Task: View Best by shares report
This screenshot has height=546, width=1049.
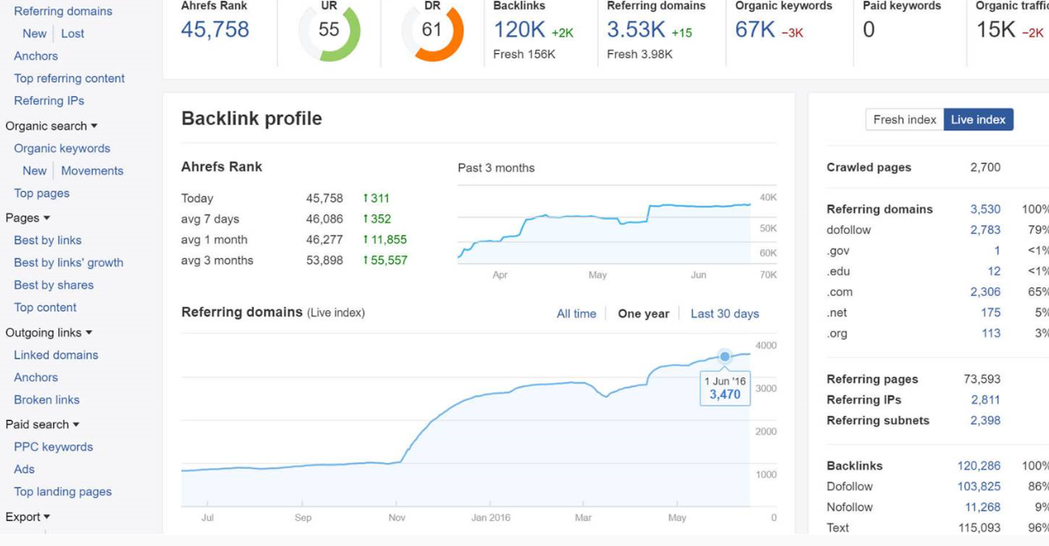Action: tap(55, 284)
